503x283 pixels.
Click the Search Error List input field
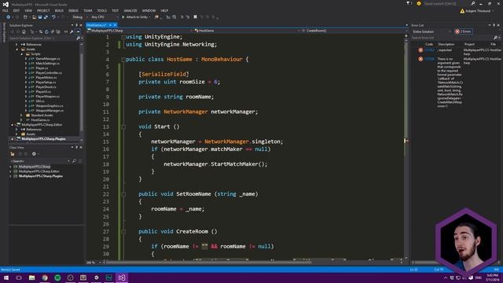point(452,38)
